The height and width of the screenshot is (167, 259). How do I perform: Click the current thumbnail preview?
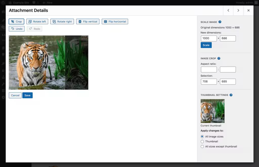tap(212, 111)
